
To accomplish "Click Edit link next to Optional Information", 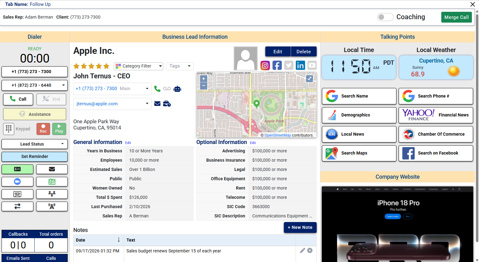I will point(253,143).
